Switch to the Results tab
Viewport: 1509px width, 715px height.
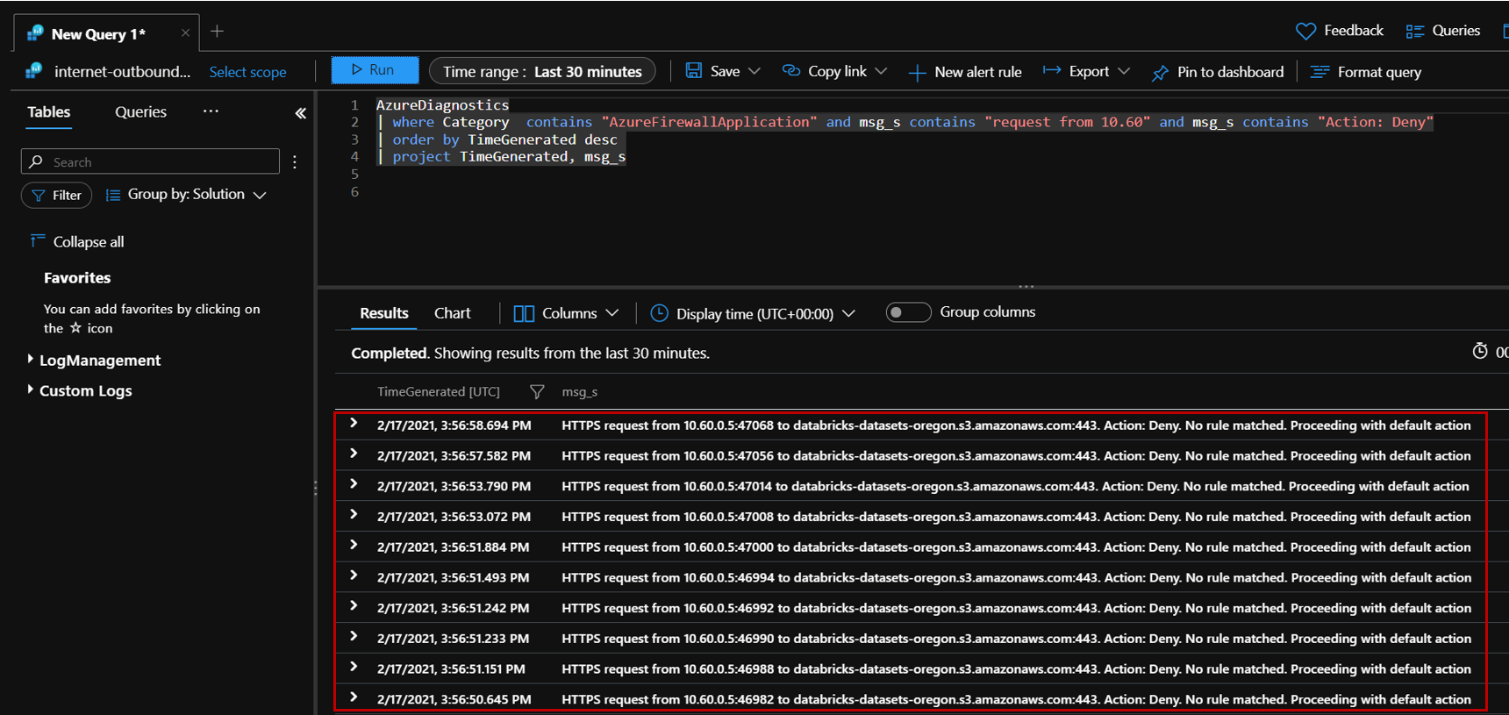pyautogui.click(x=384, y=313)
